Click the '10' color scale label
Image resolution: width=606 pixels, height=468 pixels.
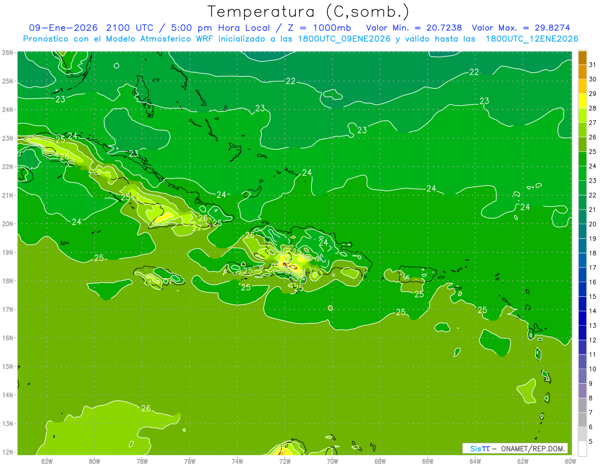[x=593, y=369]
